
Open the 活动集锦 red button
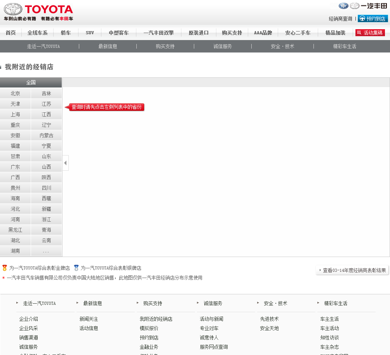370,33
